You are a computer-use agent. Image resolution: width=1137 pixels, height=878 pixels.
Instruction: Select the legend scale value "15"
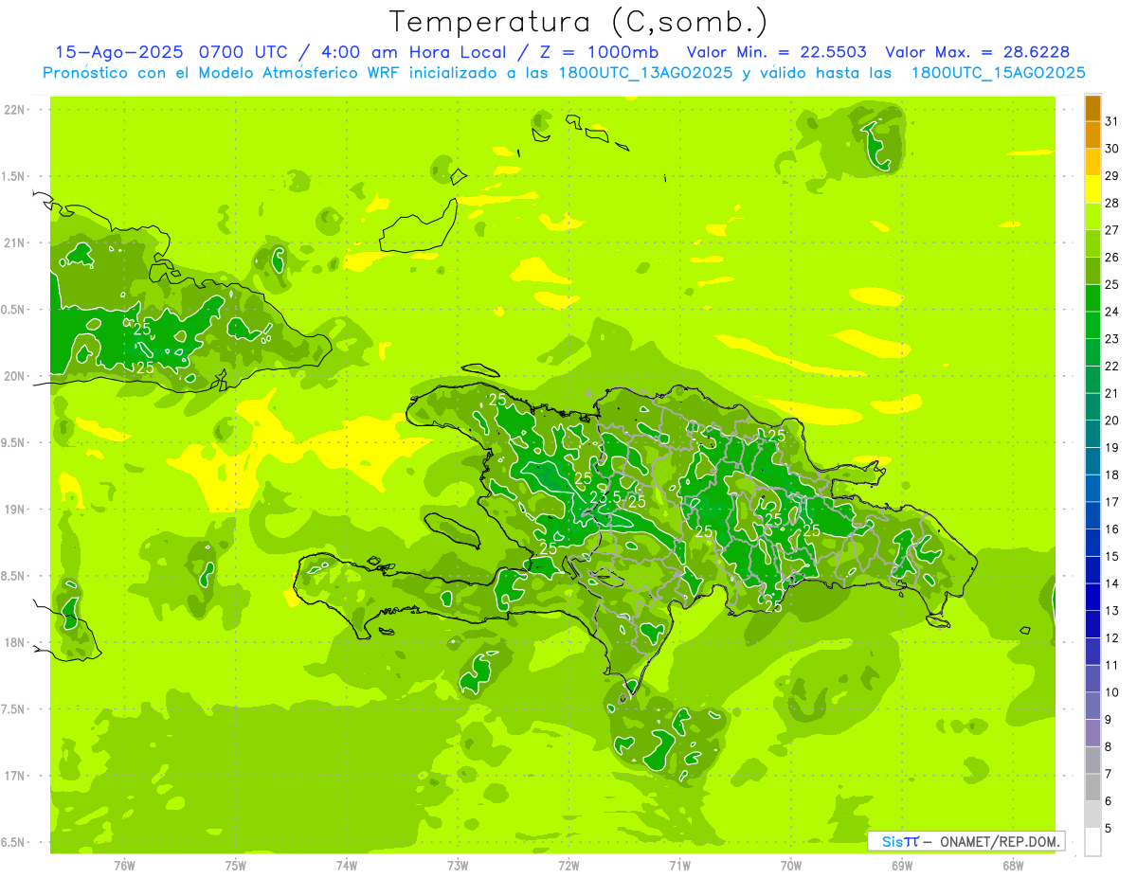(1112, 556)
